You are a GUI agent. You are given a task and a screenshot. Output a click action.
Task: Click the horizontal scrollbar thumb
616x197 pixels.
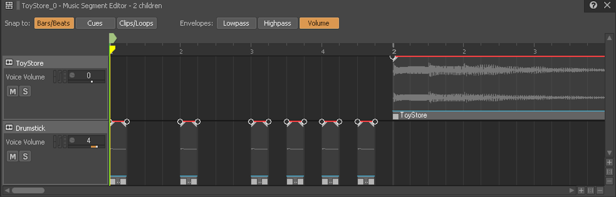[28, 190]
